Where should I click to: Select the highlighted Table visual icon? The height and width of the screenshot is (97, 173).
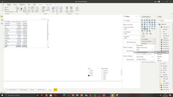point(145,29)
